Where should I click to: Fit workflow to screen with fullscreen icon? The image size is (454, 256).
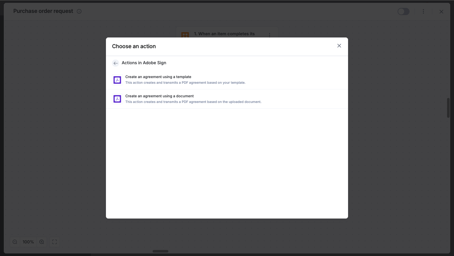coord(55,242)
